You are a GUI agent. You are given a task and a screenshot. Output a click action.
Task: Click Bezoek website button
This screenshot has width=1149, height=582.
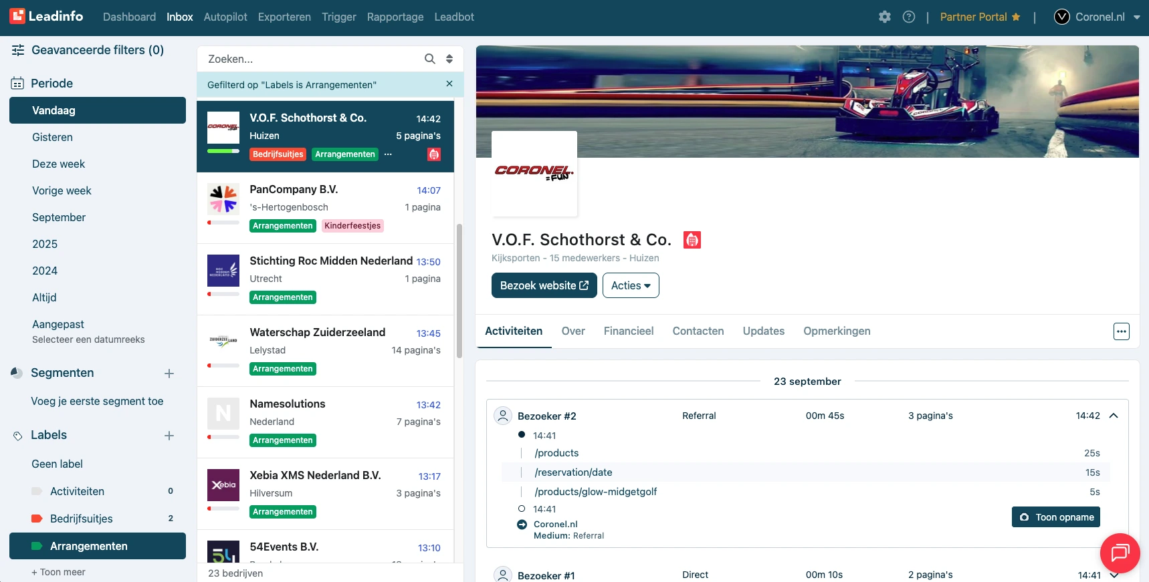pos(544,285)
